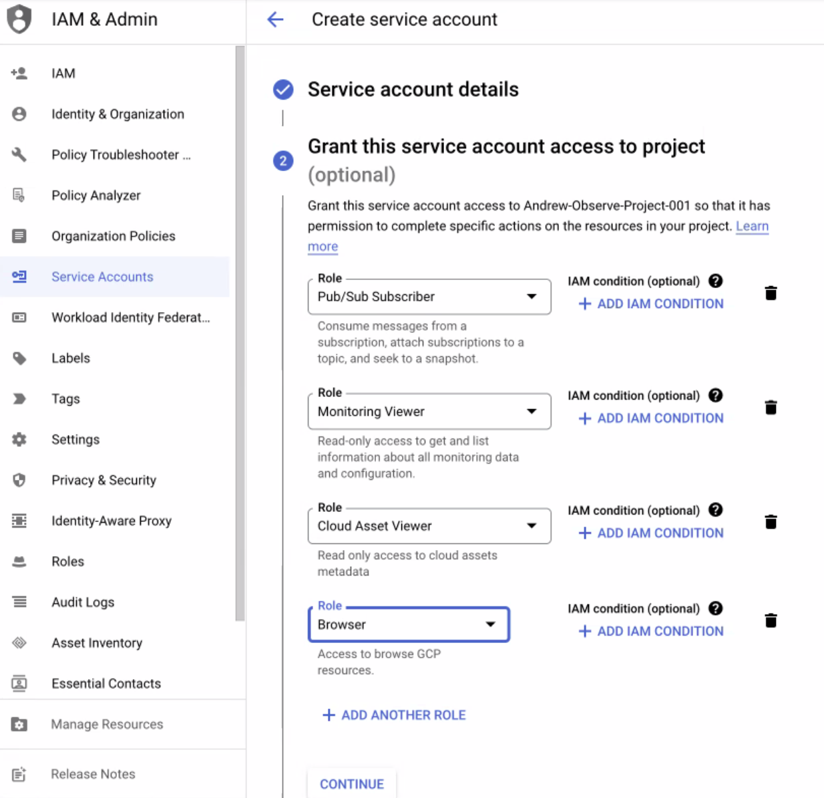The width and height of the screenshot is (824, 798).
Task: Open the Pub/Sub Subscriber role dropdown
Action: click(x=429, y=297)
